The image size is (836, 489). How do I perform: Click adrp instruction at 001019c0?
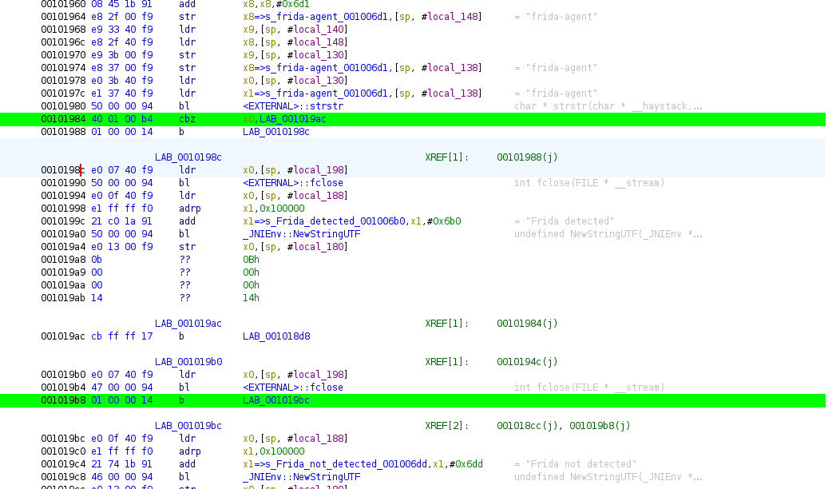[x=189, y=451]
